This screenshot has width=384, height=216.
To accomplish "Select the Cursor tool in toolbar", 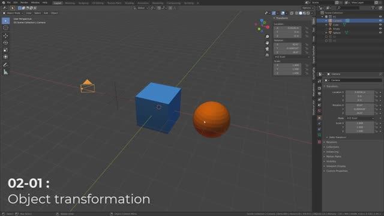I will tap(5, 28).
